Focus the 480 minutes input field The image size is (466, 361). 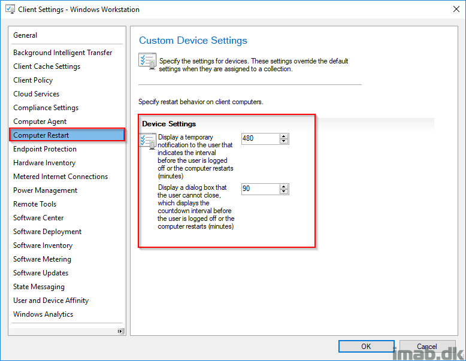pyautogui.click(x=261, y=139)
